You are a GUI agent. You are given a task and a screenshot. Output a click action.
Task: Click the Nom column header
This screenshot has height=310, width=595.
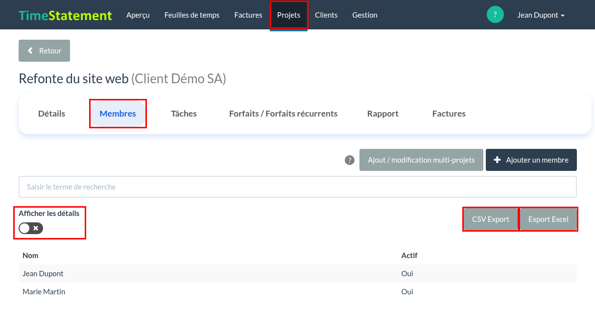(30, 256)
